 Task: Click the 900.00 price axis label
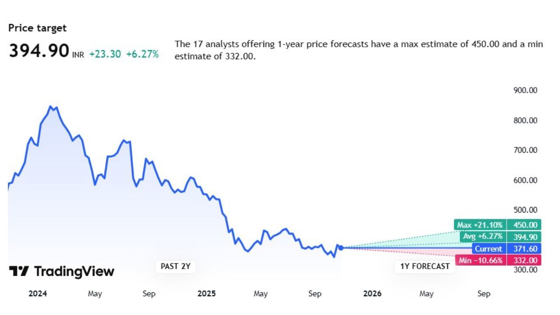tap(525, 90)
